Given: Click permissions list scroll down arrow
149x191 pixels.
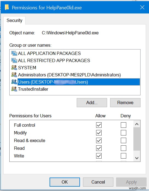Looking at the screenshot, I should pyautogui.click(x=137, y=158).
